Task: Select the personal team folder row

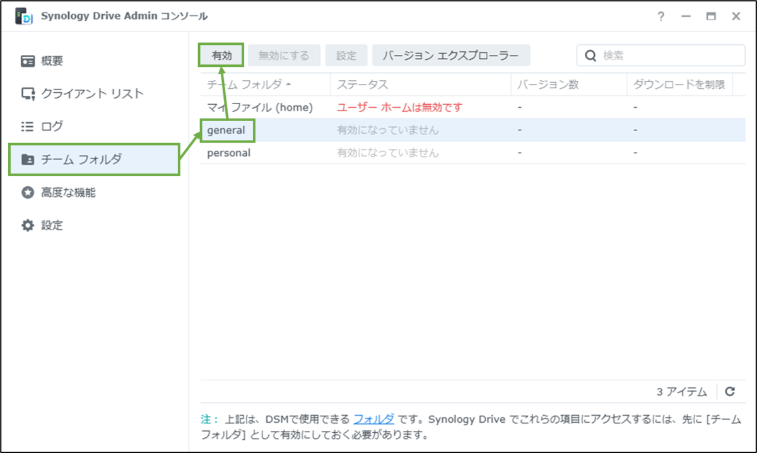Action: pos(473,153)
